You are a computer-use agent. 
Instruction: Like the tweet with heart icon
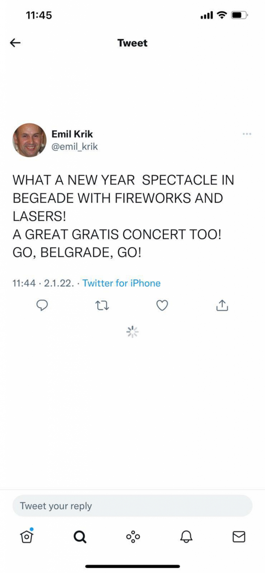[x=162, y=306]
